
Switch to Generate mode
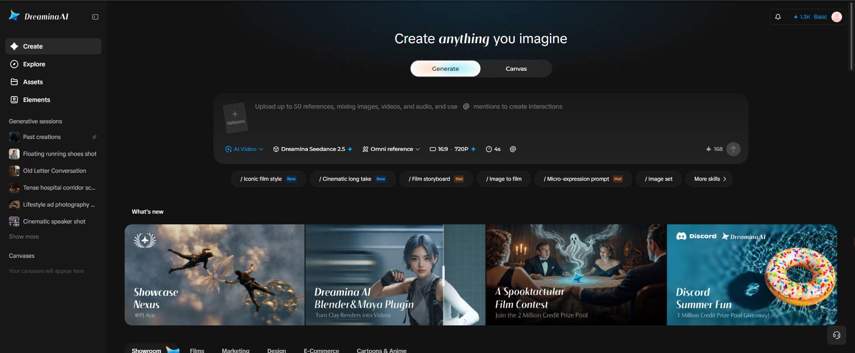click(445, 69)
